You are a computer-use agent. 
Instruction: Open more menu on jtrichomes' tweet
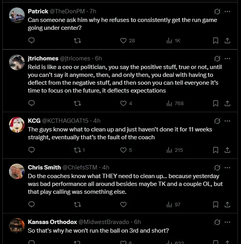(x=227, y=58)
